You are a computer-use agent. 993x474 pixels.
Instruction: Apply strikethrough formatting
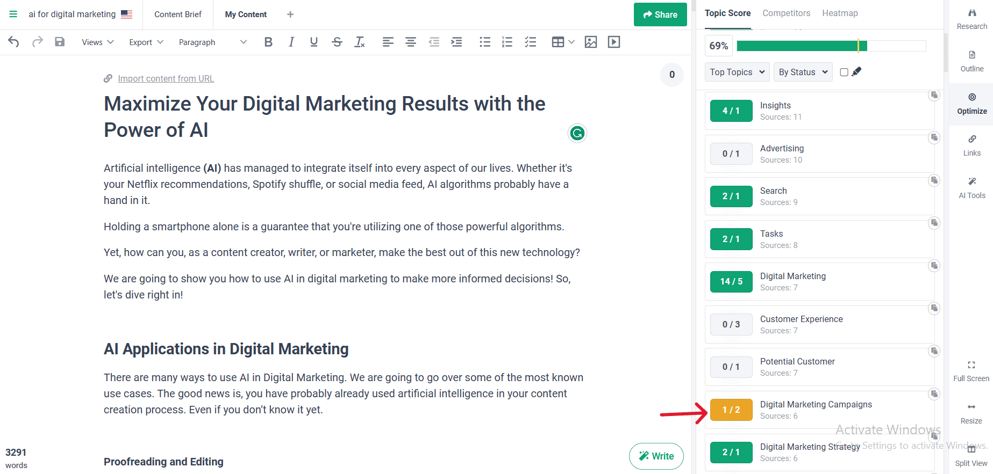[337, 42]
